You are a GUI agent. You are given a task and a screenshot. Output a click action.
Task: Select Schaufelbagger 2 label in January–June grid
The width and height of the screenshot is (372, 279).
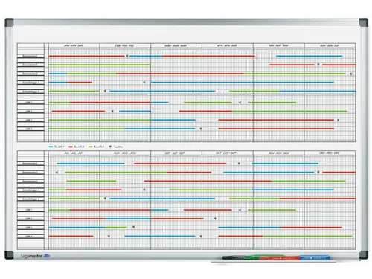[x=31, y=92]
